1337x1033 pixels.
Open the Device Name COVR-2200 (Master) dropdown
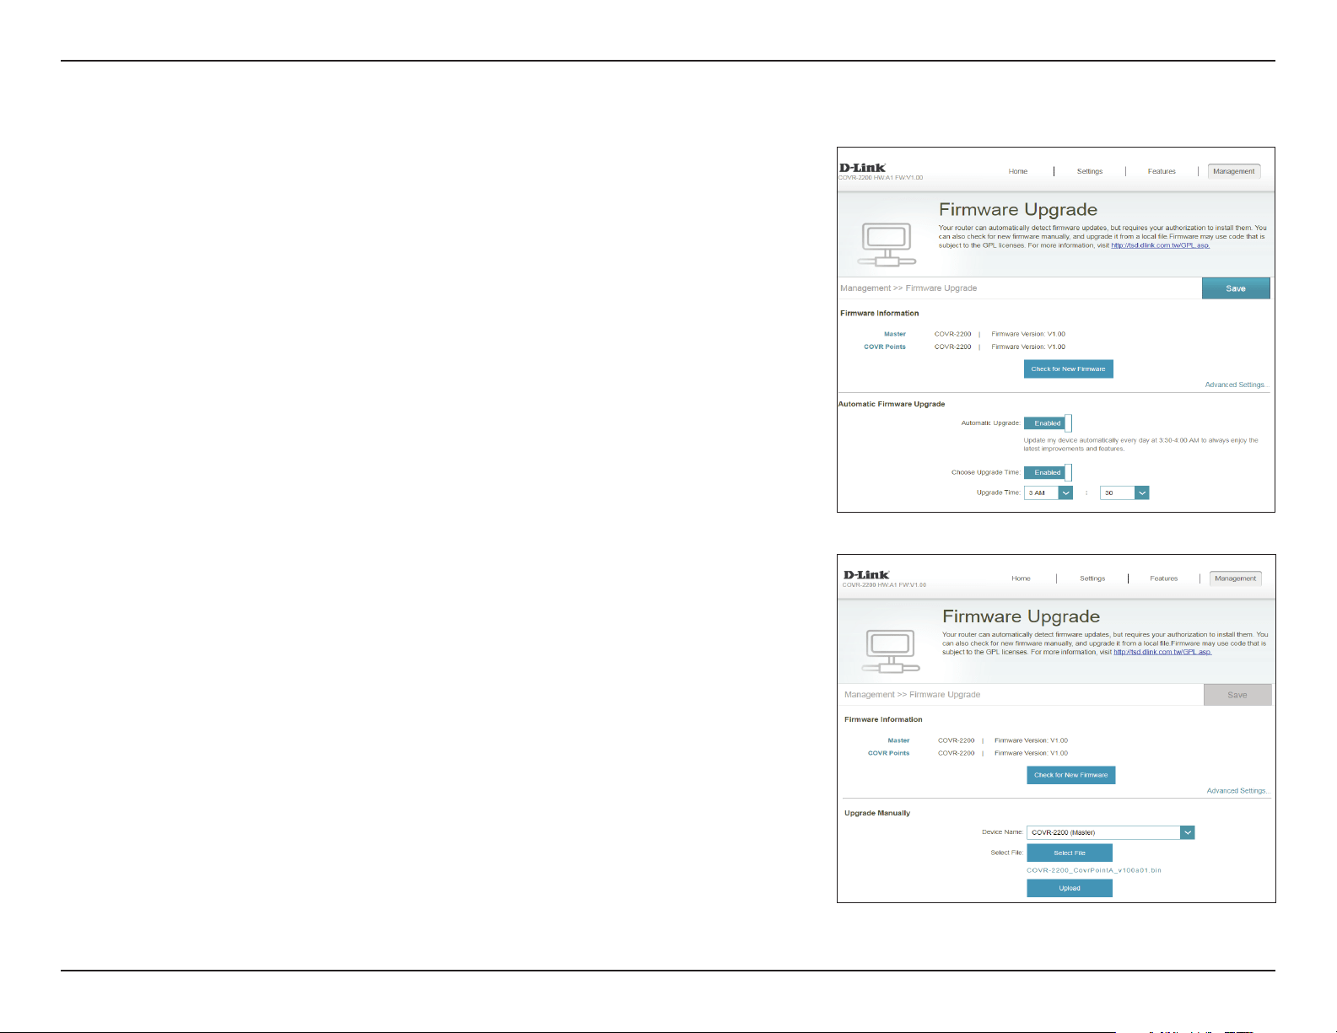[x=1111, y=832]
